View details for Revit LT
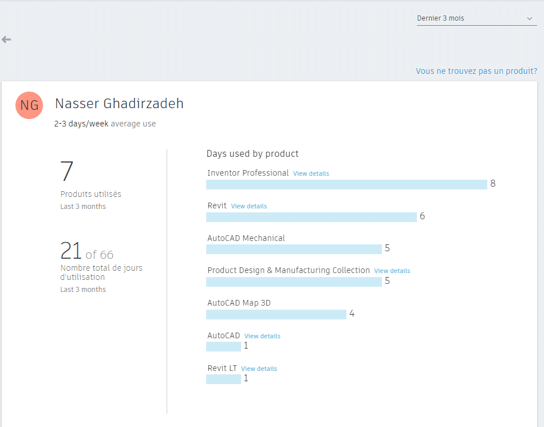 259,369
